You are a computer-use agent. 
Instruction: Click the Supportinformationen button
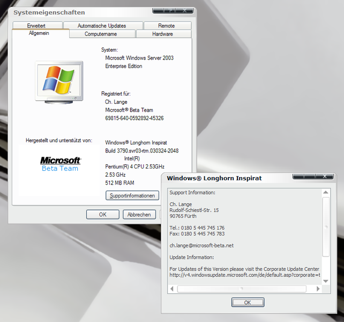coord(132,196)
